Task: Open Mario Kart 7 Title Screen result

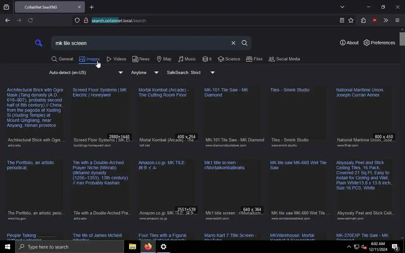Action: (x=230, y=237)
